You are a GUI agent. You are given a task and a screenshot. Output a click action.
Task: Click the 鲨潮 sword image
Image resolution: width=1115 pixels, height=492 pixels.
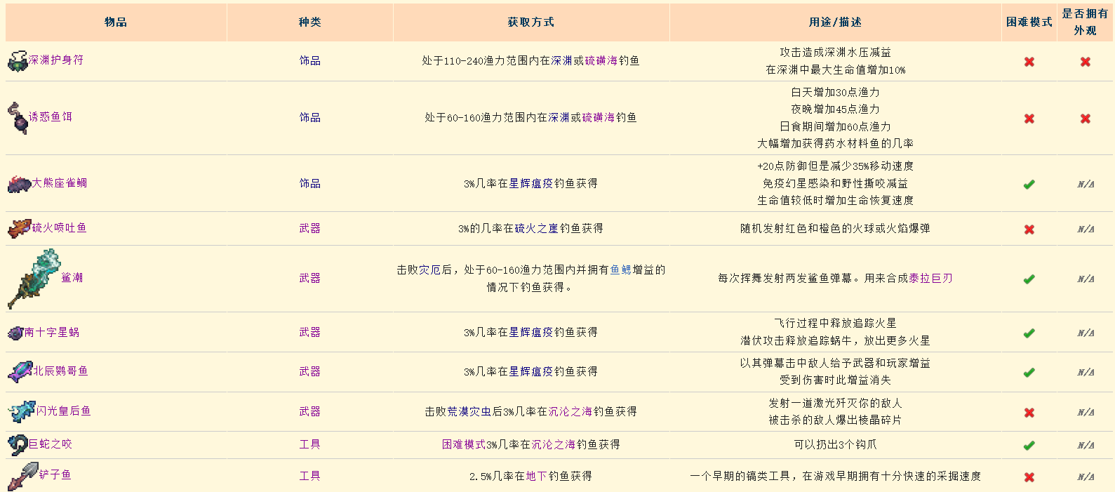(34, 279)
